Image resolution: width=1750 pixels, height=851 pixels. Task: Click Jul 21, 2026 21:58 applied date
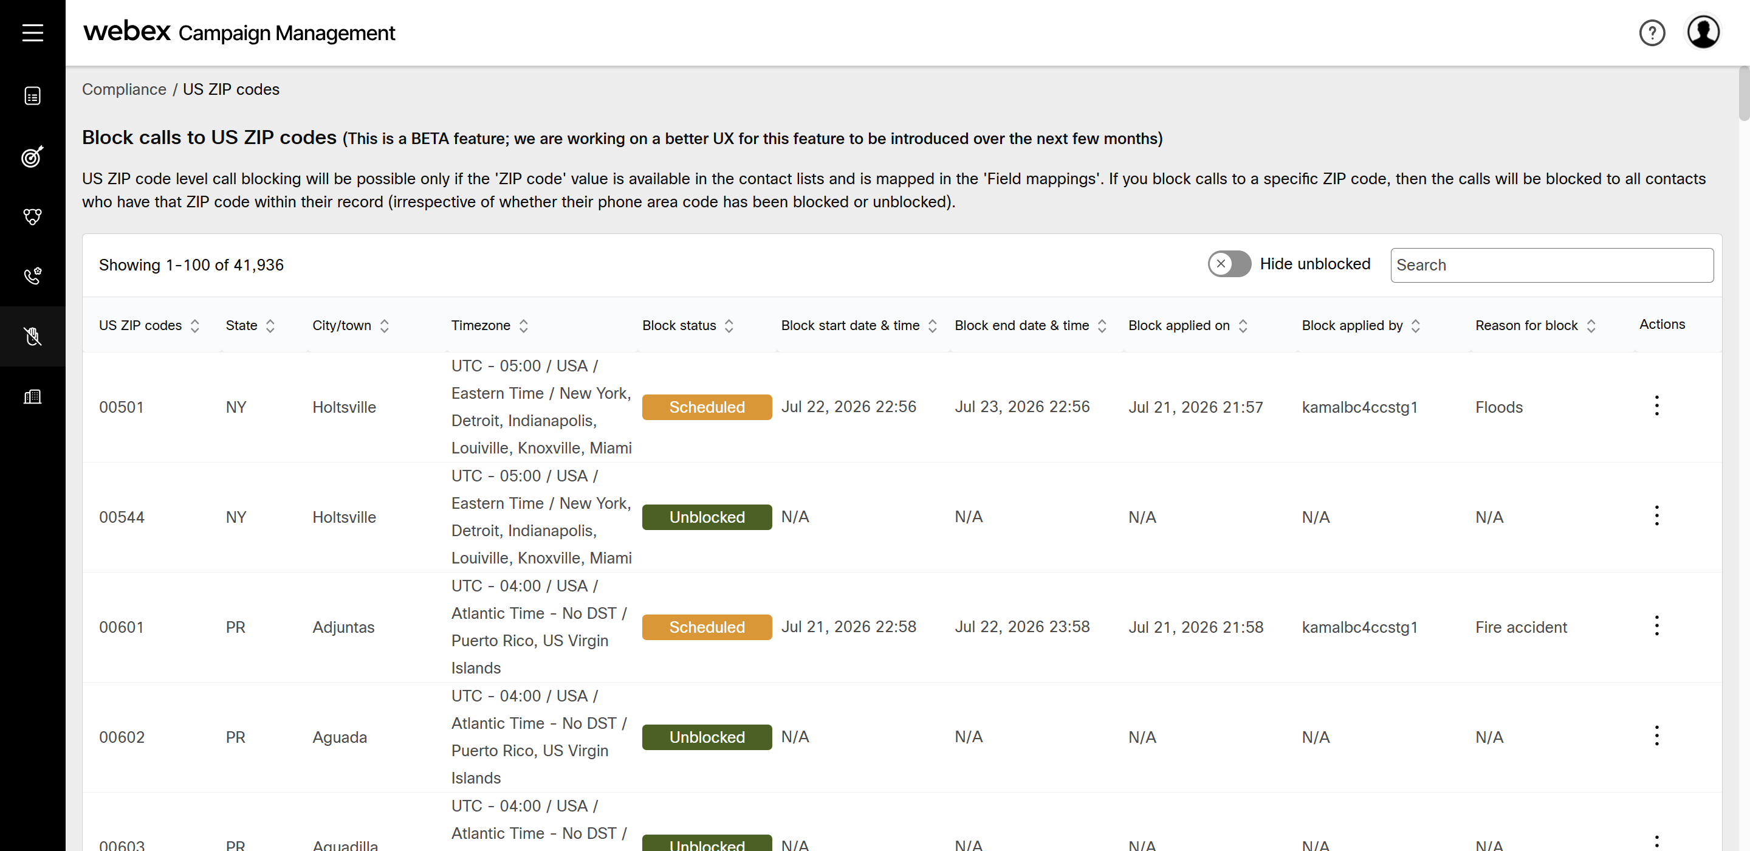pos(1196,627)
